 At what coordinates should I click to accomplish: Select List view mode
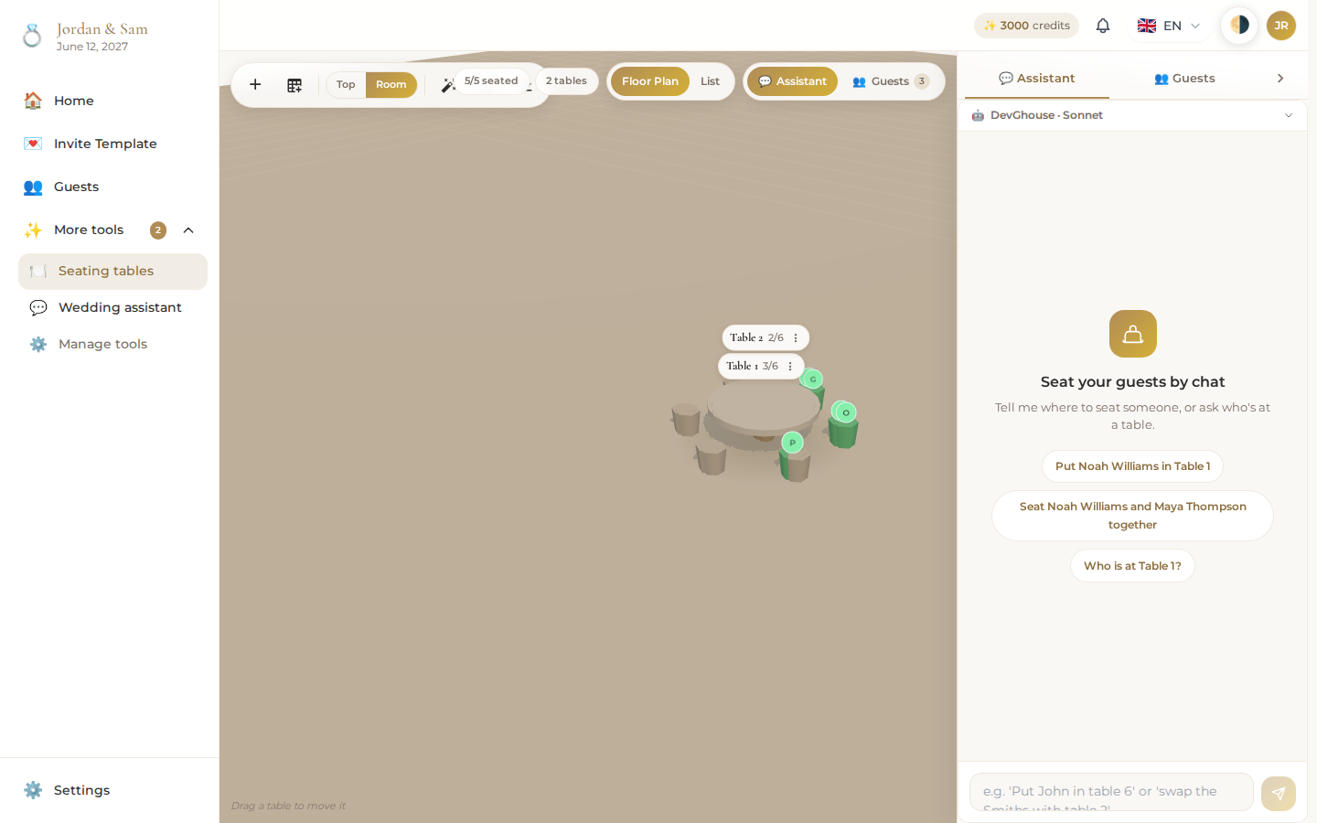[x=710, y=81]
